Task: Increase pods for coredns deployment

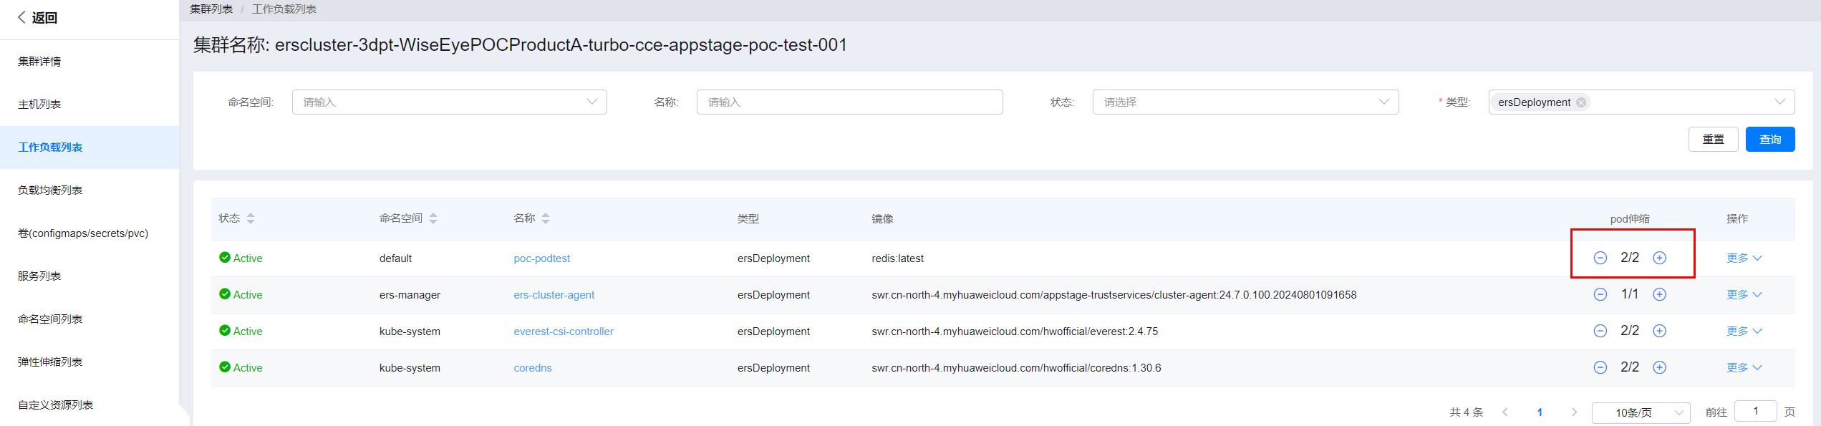Action: 1659,367
